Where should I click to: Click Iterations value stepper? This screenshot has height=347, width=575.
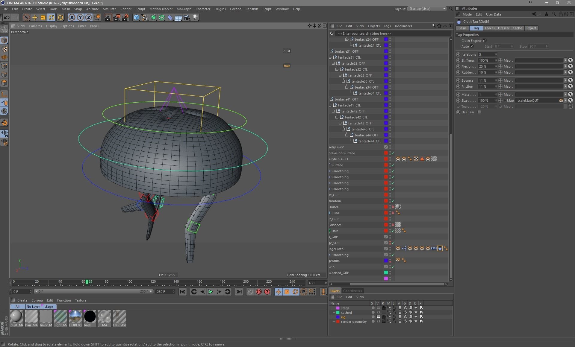coord(496,54)
